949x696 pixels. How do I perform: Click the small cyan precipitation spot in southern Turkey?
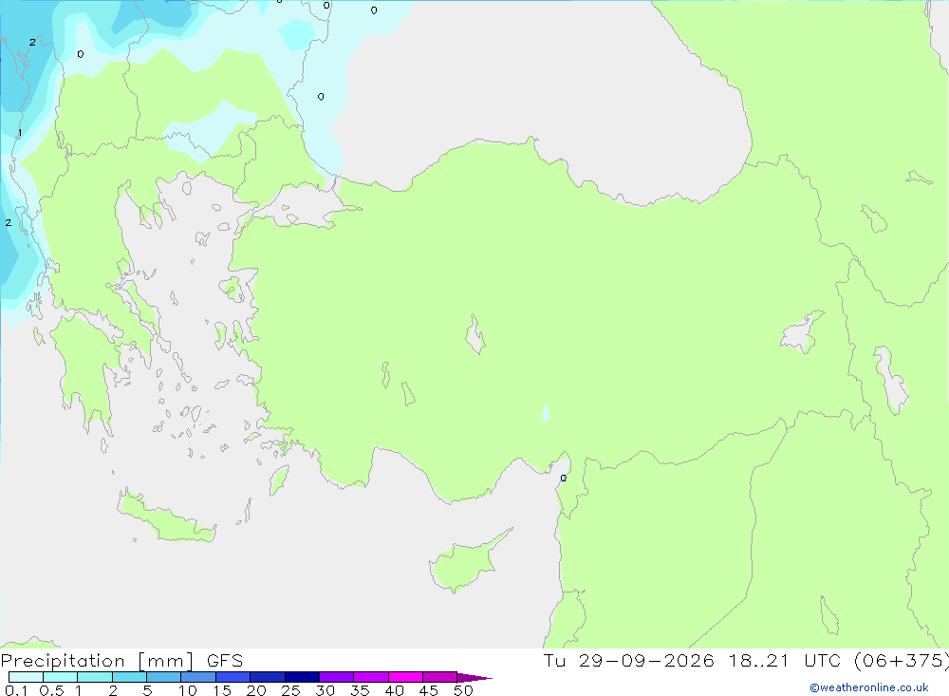pos(546,413)
